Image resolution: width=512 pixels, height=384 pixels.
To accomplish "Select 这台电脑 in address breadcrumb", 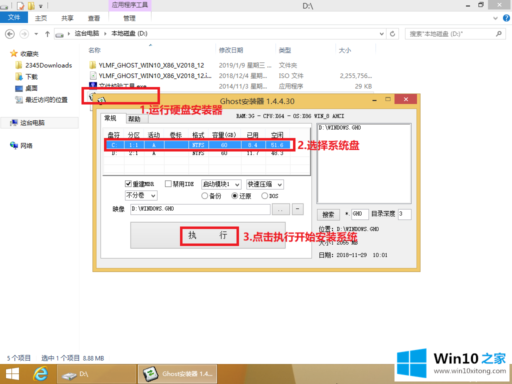I will click(x=87, y=33).
